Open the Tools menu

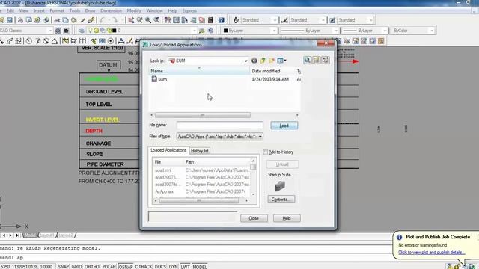pos(75,10)
